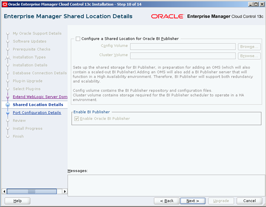
Task: Go to the Port Configuration Details step
Action: point(37,113)
